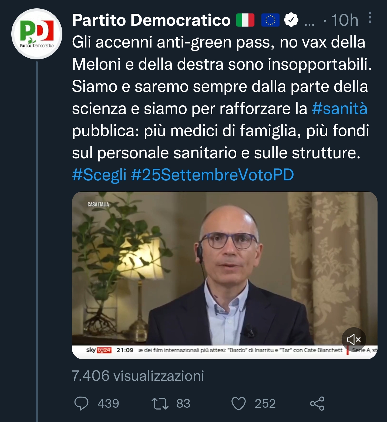Viewport: 387px width, 422px height.
Task: Open the Partito Democratico profile avatar
Action: coord(37,34)
